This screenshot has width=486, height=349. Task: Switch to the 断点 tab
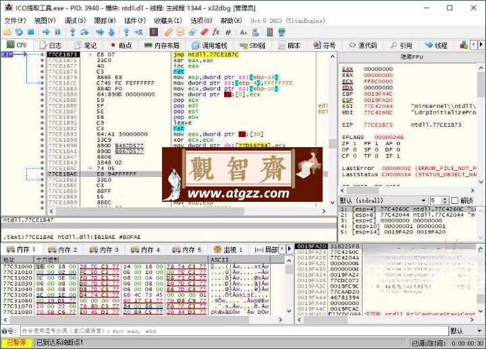(x=122, y=45)
